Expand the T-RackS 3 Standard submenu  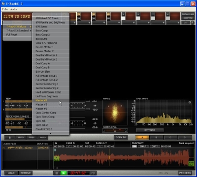[x=17, y=30]
